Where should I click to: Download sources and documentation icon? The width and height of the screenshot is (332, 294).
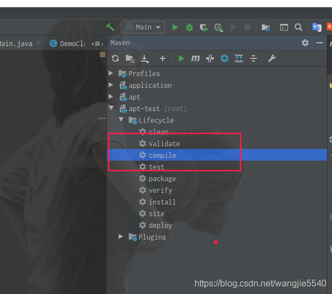pos(145,59)
